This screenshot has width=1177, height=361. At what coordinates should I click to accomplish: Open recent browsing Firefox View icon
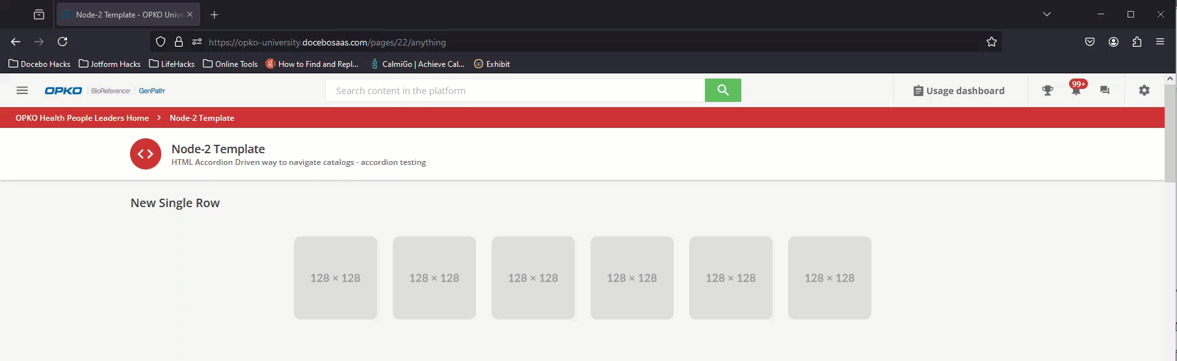(39, 14)
